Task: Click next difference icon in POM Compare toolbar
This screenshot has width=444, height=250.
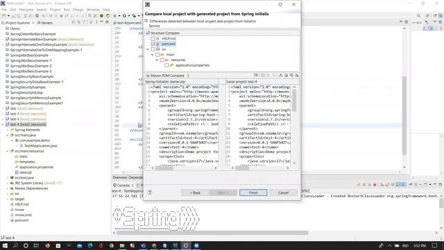Action: coord(280,76)
